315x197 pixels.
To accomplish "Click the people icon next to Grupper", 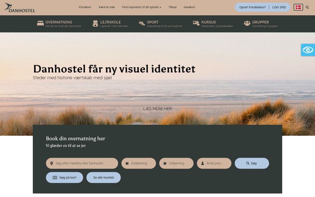I will [247, 23].
